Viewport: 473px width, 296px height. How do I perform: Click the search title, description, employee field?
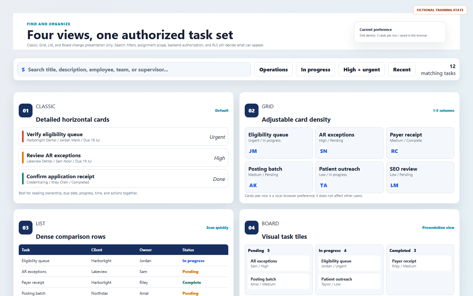[x=134, y=69]
